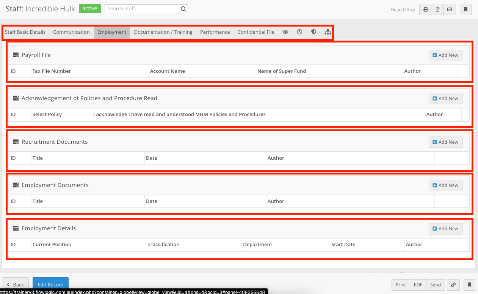Image resolution: width=478 pixels, height=294 pixels.
Task: Click the bottom Print button
Action: [x=401, y=285]
